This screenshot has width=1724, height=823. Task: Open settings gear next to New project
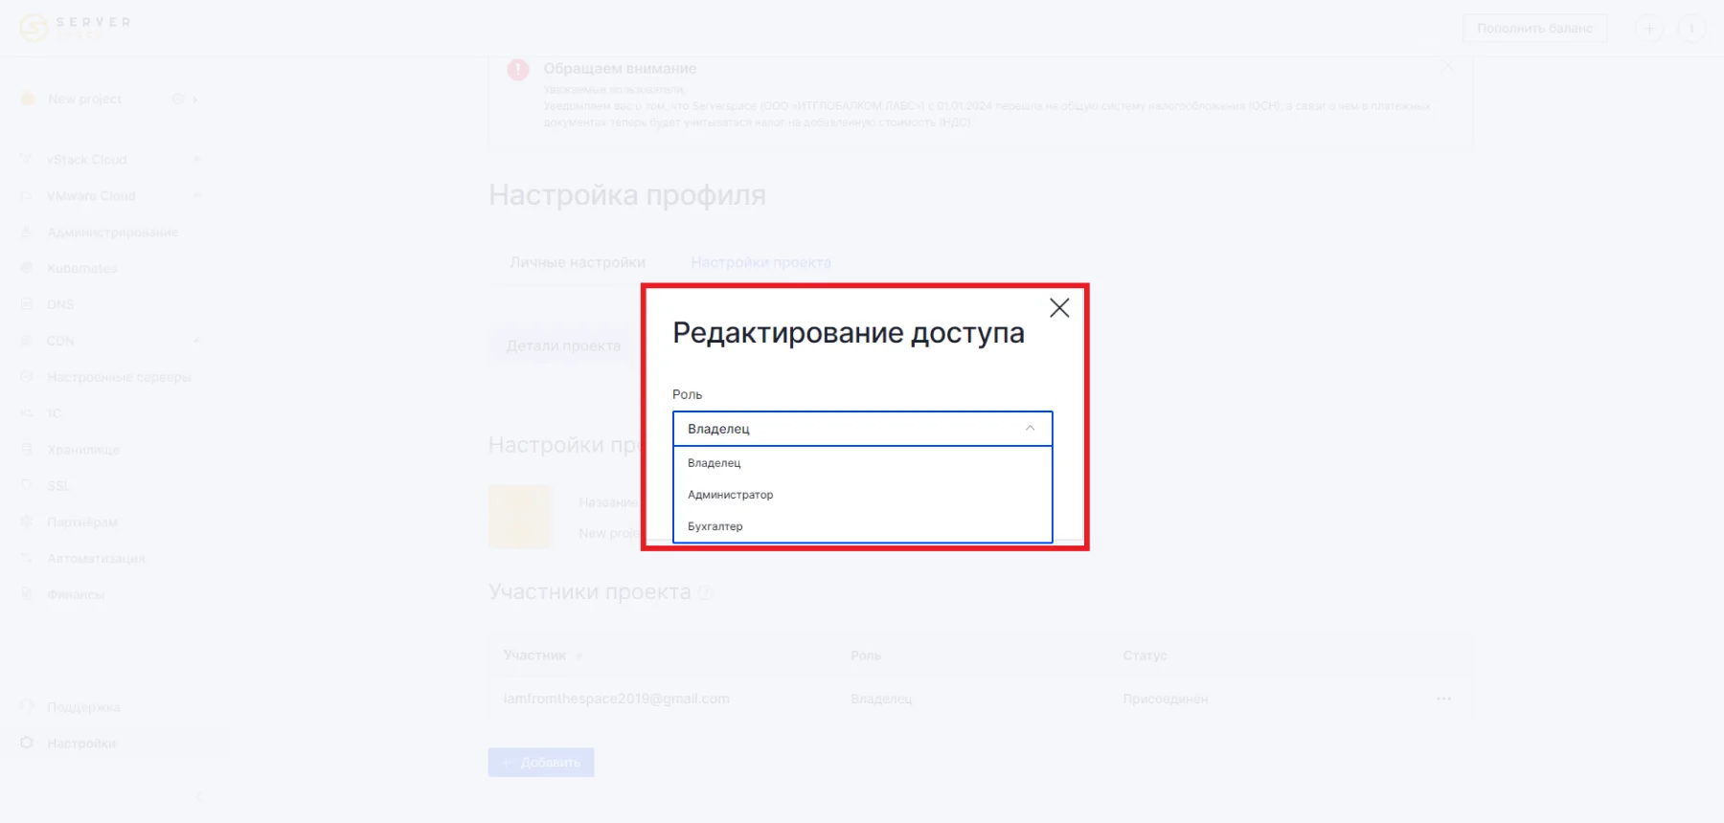[x=177, y=99]
